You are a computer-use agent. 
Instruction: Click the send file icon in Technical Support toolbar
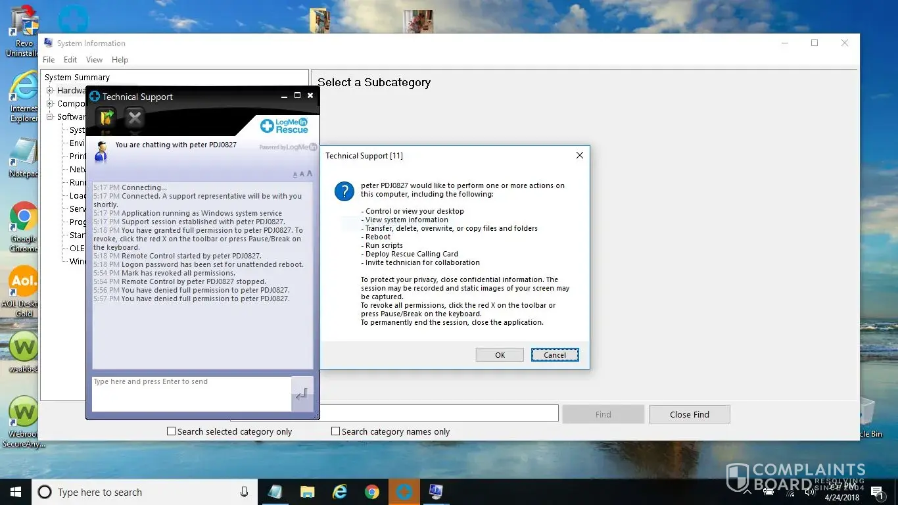(106, 118)
